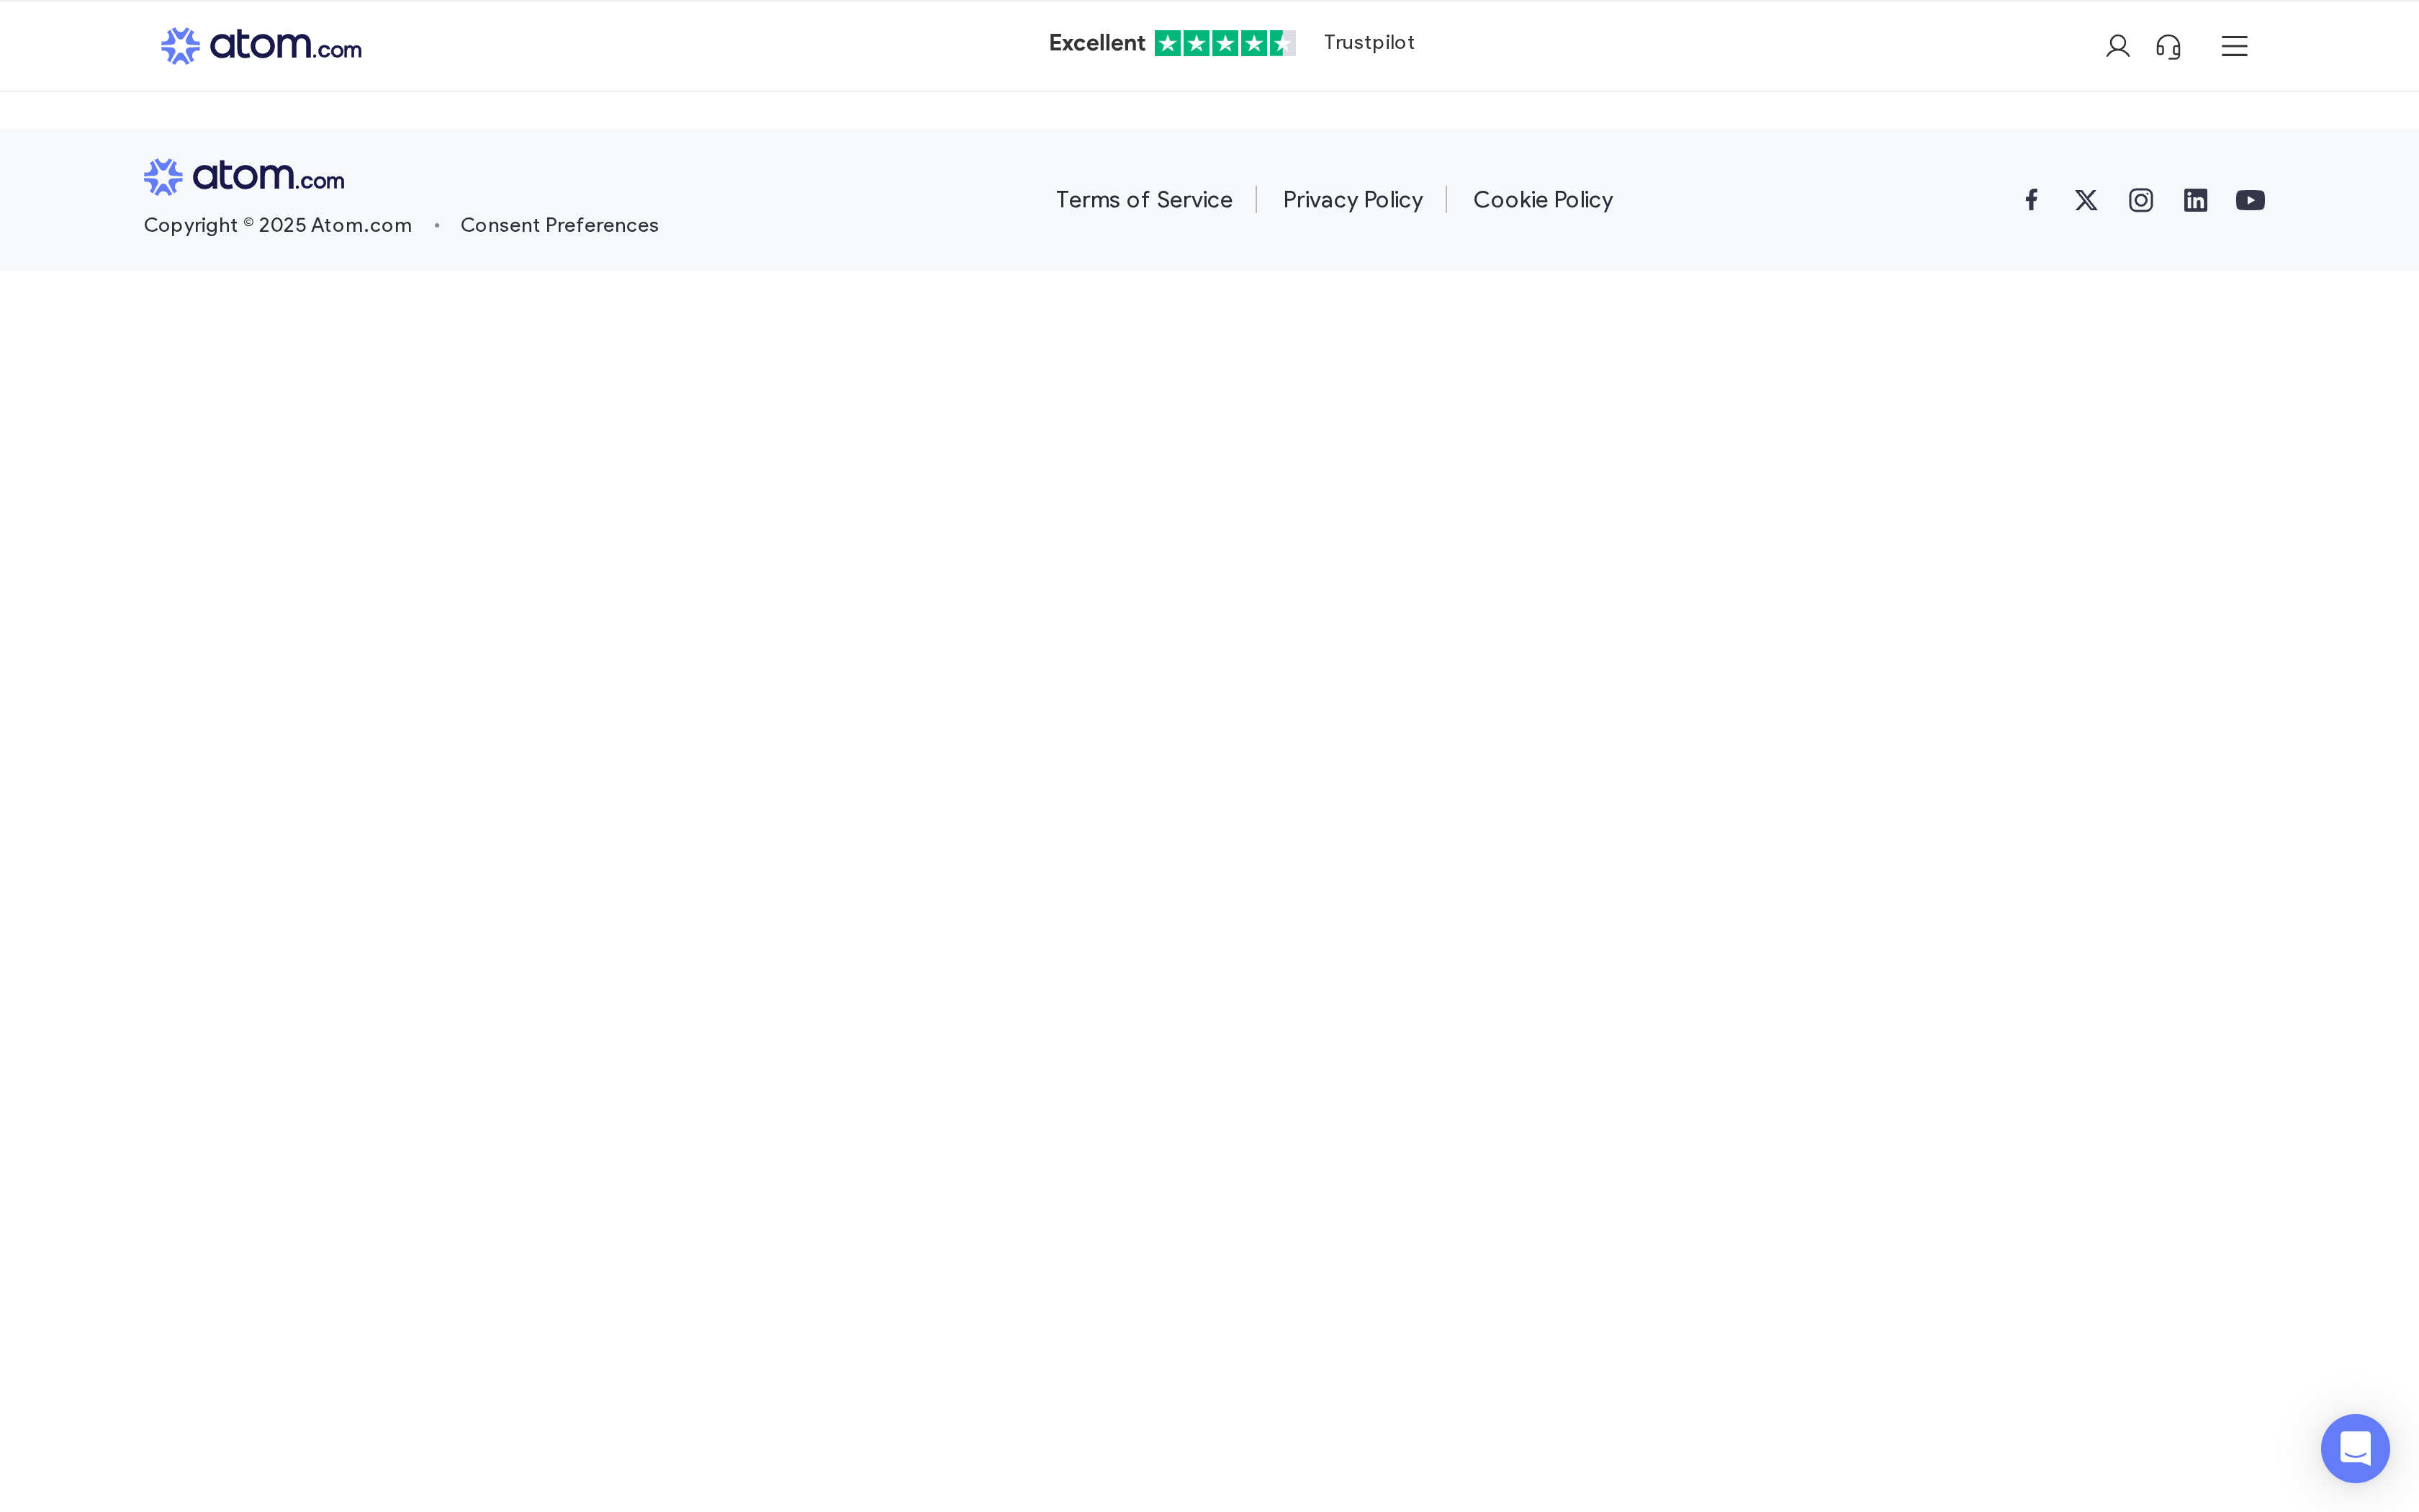This screenshot has height=1512, width=2419.
Task: Open Consent Preferences
Action: point(559,225)
